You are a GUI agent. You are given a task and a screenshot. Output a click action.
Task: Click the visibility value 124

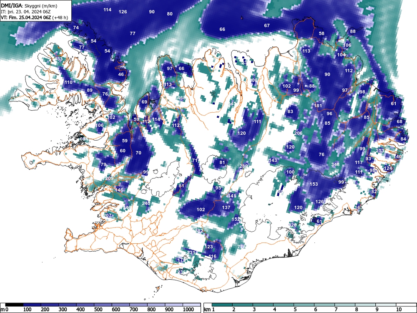[x=388, y=168]
